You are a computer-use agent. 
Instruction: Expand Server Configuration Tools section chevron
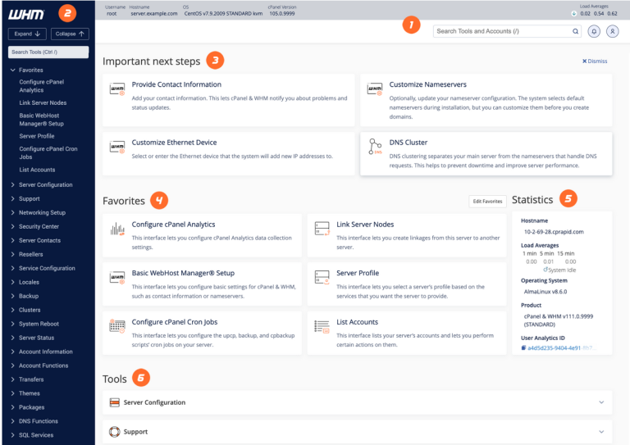(x=601, y=402)
